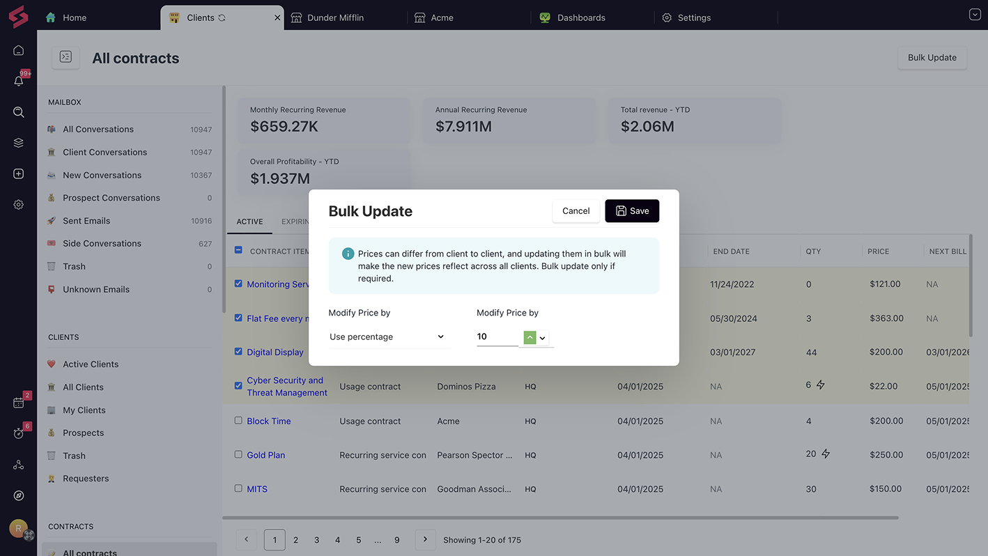Click lightning icon in Cyber Security row
The width and height of the screenshot is (988, 556).
click(x=820, y=385)
